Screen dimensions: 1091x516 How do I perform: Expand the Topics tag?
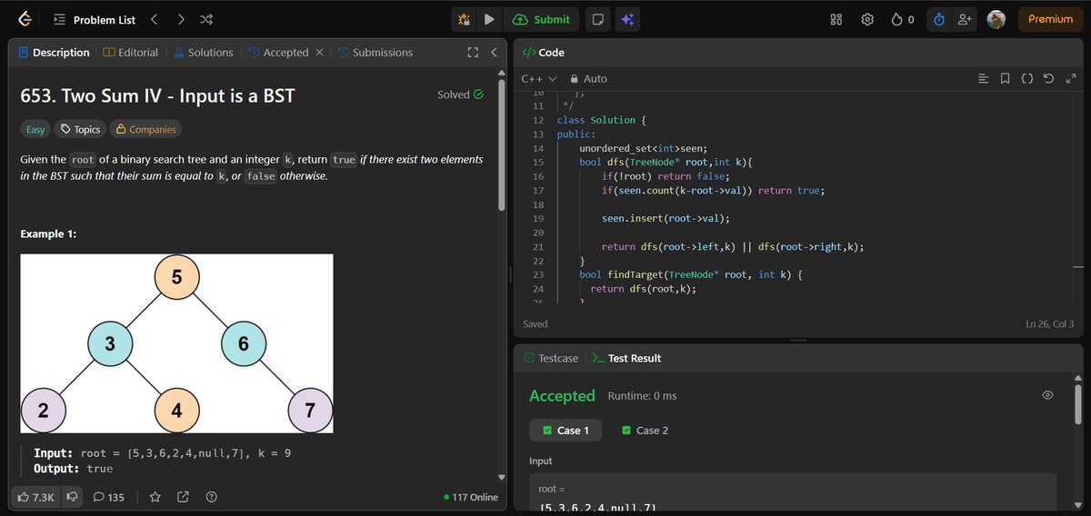80,129
